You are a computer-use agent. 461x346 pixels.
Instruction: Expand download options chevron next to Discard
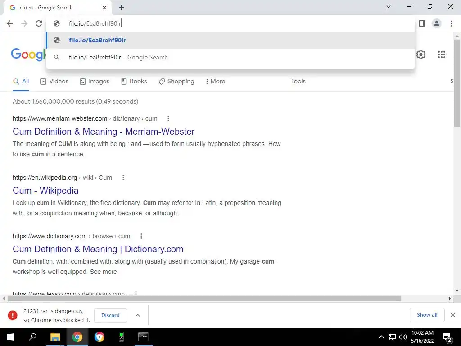point(138,315)
